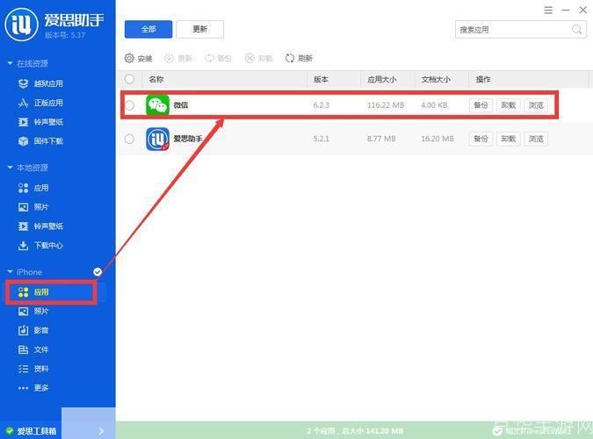This screenshot has width=593, height=439.
Task: Click the 微信 app name text
Action: (181, 105)
